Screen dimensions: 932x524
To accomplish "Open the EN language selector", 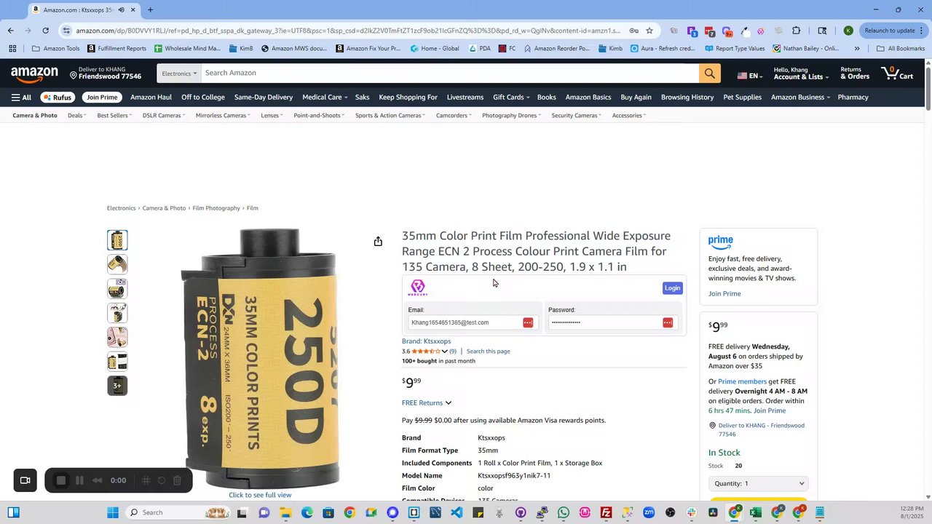I will point(749,76).
